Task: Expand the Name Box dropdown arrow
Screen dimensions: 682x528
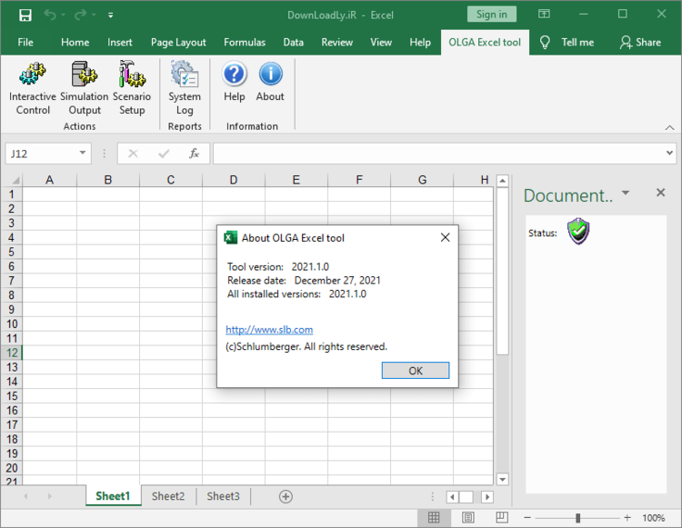Action: click(83, 154)
